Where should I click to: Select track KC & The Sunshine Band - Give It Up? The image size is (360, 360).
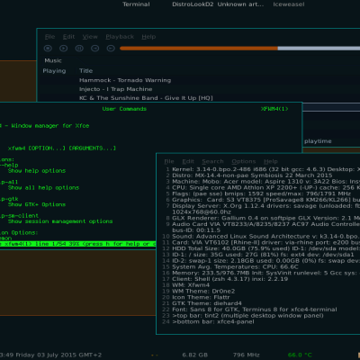(x=146, y=98)
